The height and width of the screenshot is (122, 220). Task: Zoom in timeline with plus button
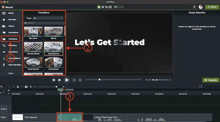coord(63,87)
